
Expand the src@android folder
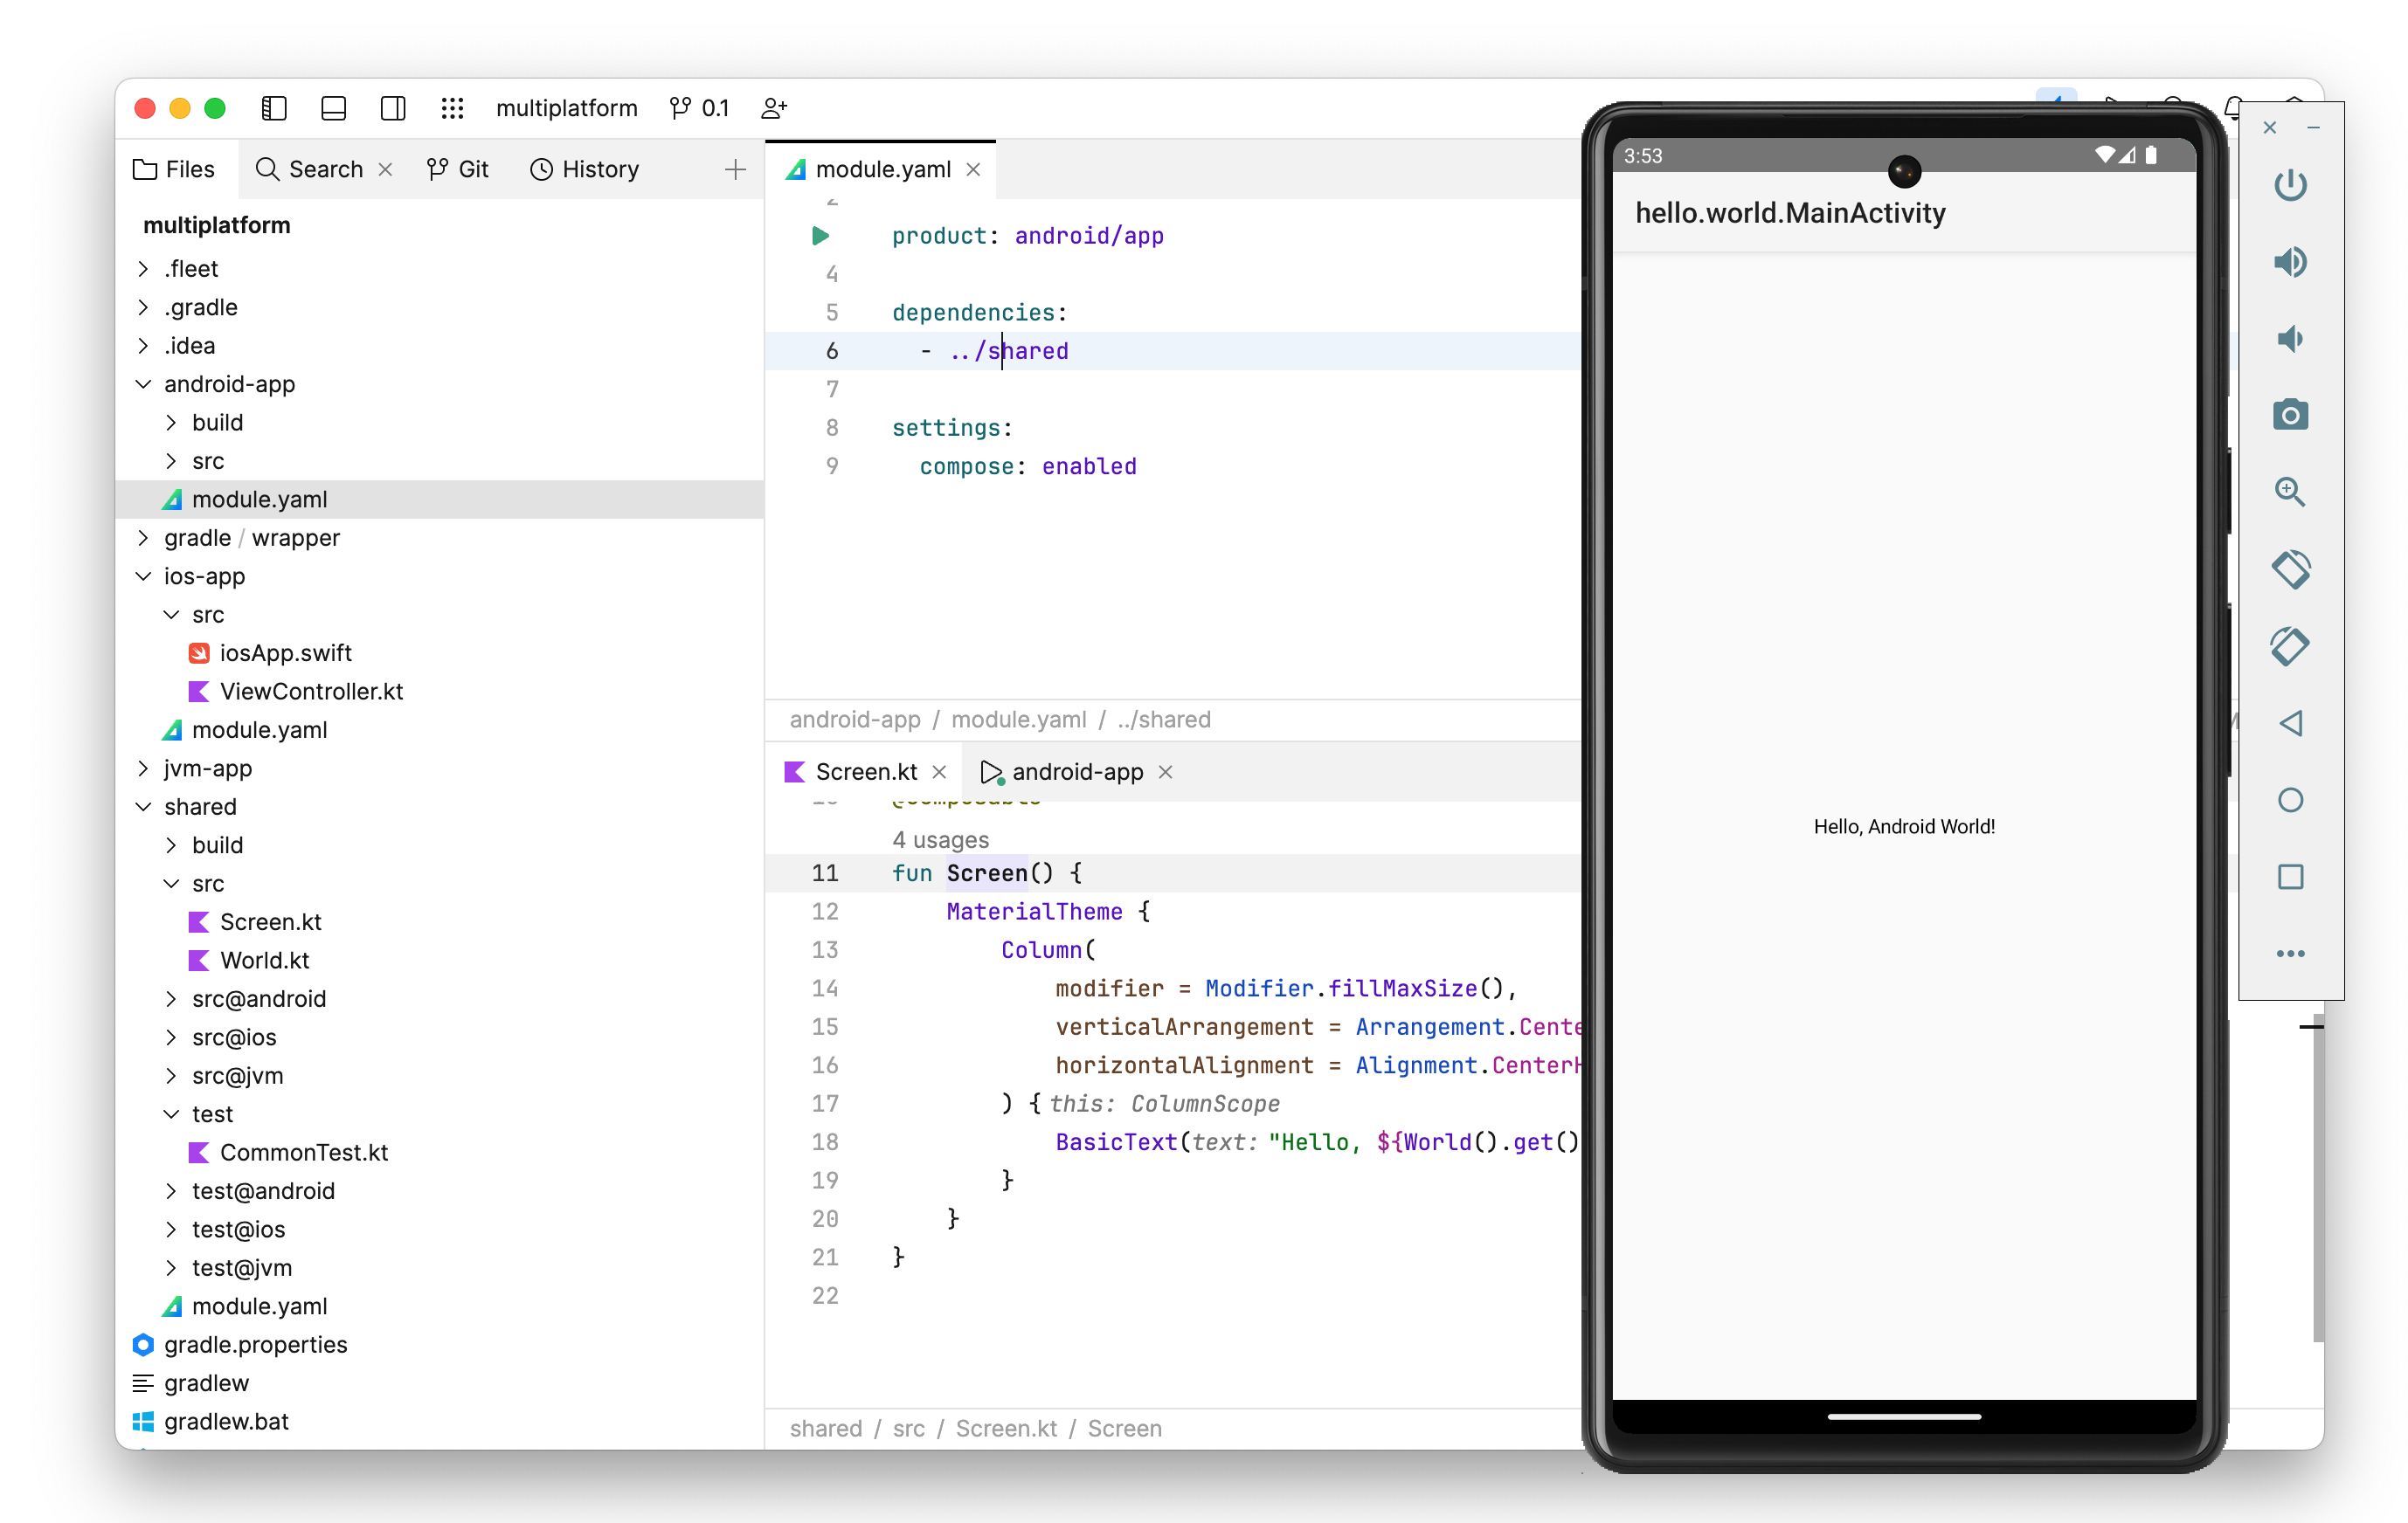tap(171, 999)
